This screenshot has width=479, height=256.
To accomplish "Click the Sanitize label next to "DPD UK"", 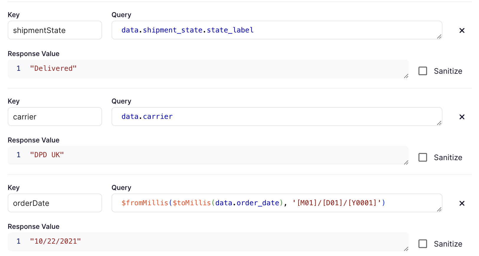I will (x=448, y=157).
